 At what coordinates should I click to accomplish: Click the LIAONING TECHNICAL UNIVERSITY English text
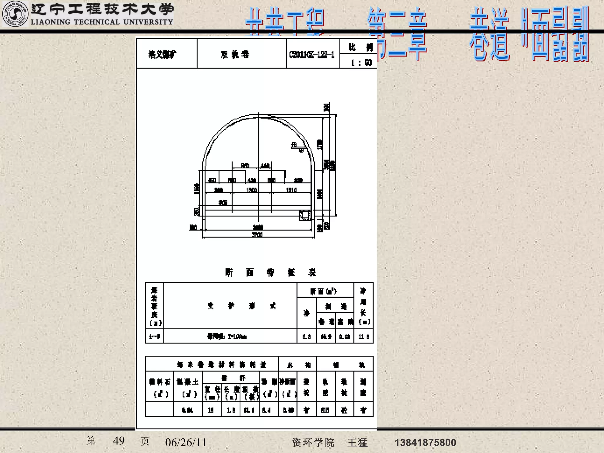102,22
